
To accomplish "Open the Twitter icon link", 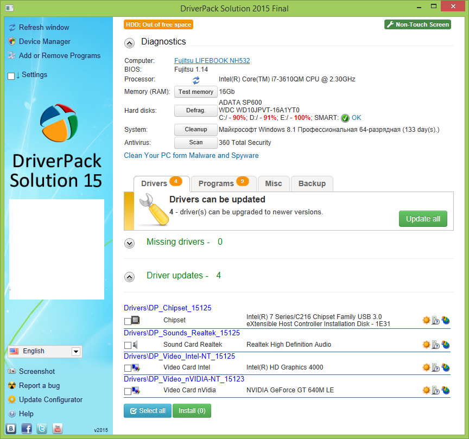I will 42,429.
